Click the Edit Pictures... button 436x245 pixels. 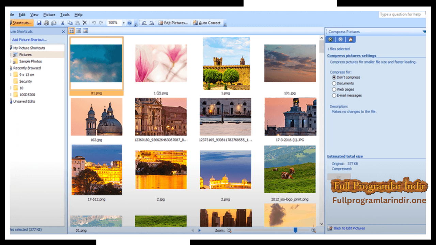click(173, 23)
